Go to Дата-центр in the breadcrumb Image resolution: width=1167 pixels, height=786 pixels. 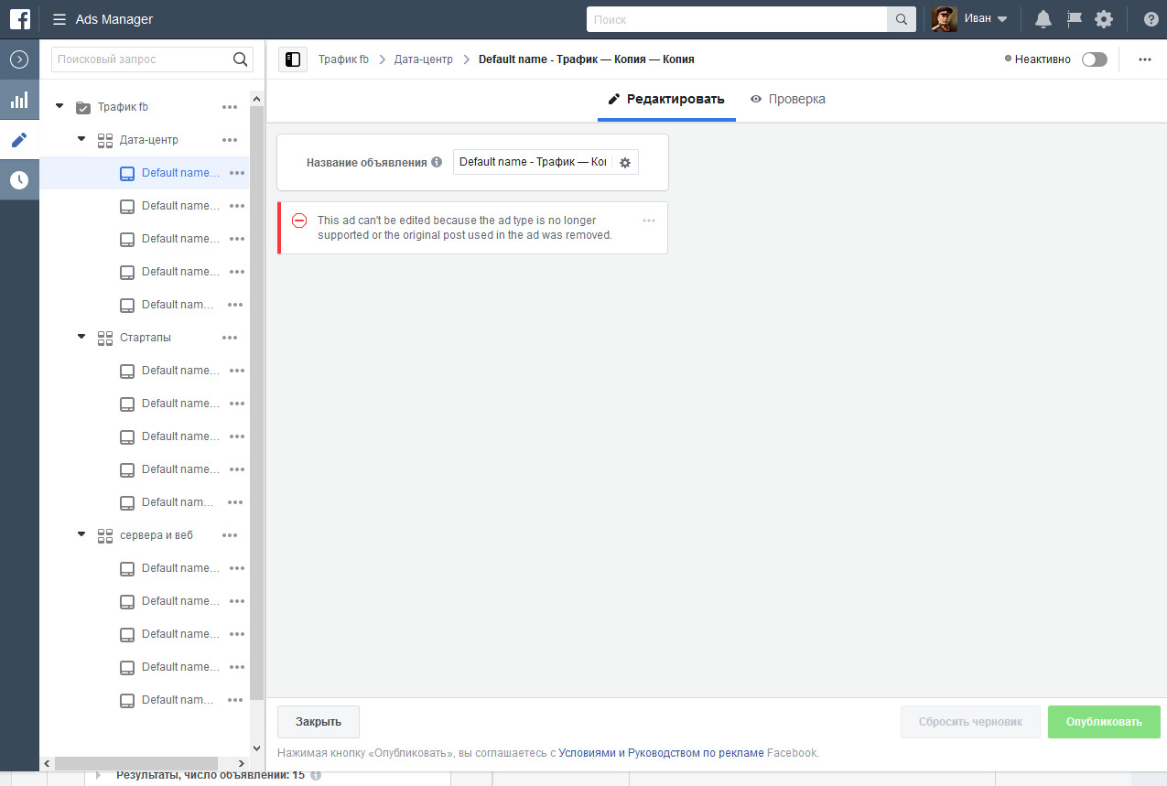[423, 59]
